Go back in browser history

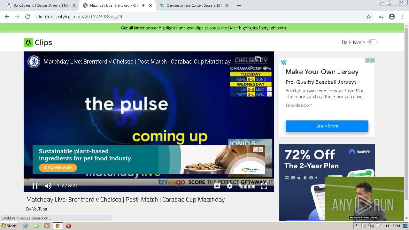click(x=7, y=17)
